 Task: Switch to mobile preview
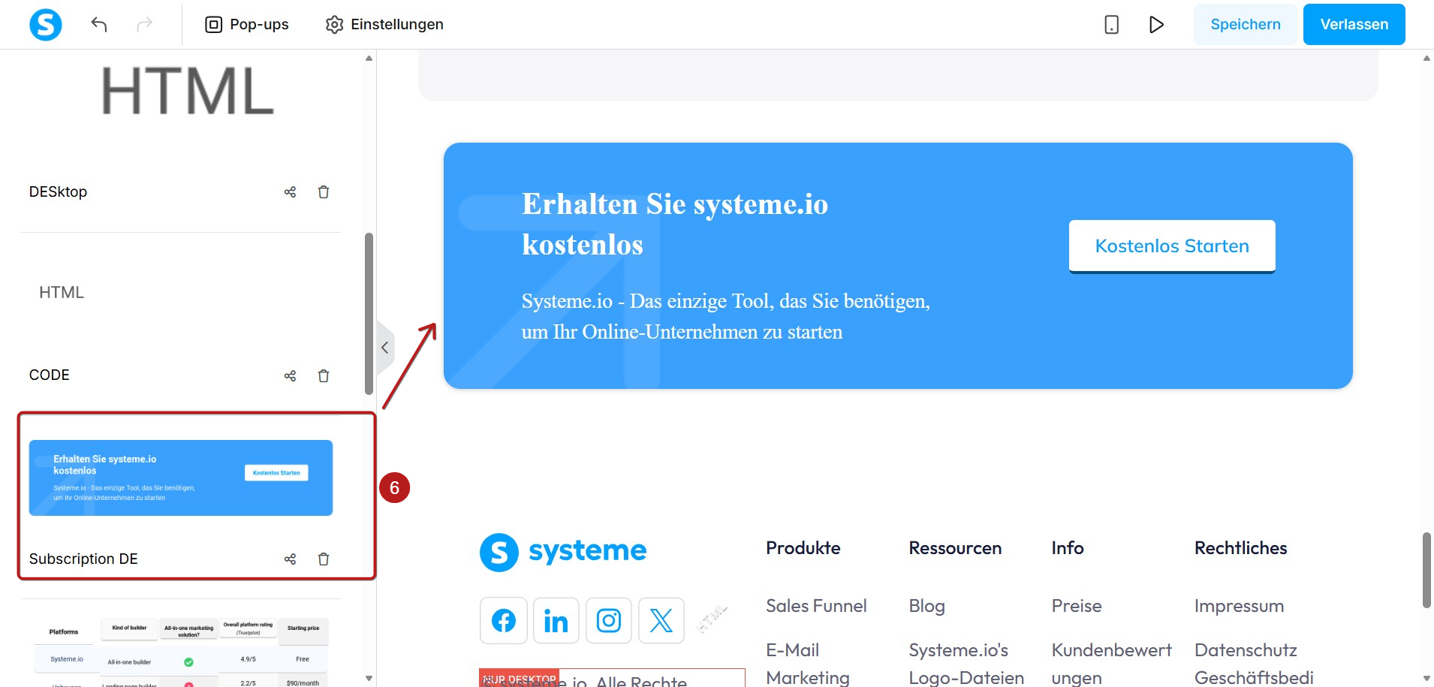[x=1111, y=24]
